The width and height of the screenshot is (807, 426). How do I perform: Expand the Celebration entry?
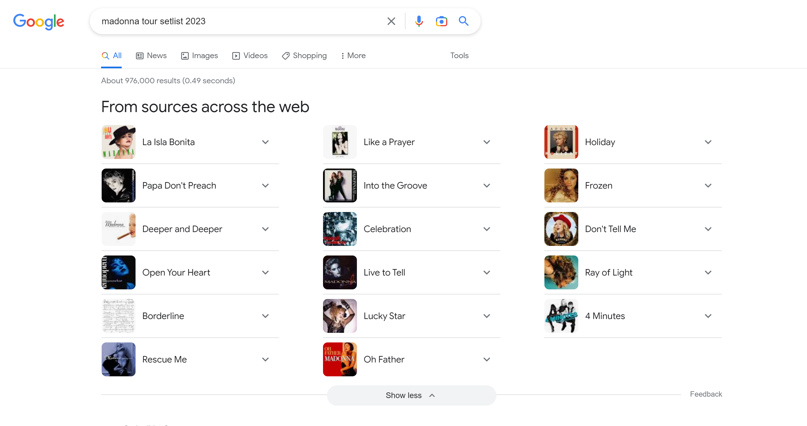(487, 229)
